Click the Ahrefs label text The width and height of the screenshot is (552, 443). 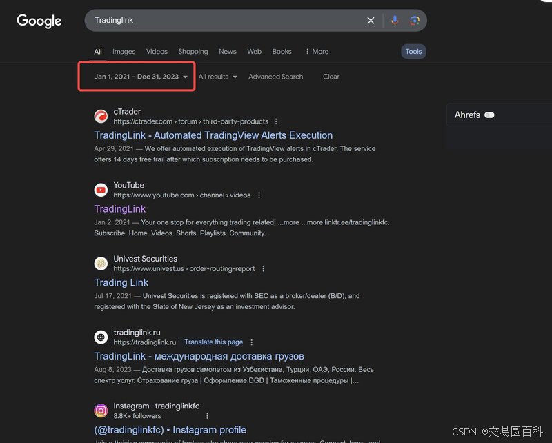[467, 115]
